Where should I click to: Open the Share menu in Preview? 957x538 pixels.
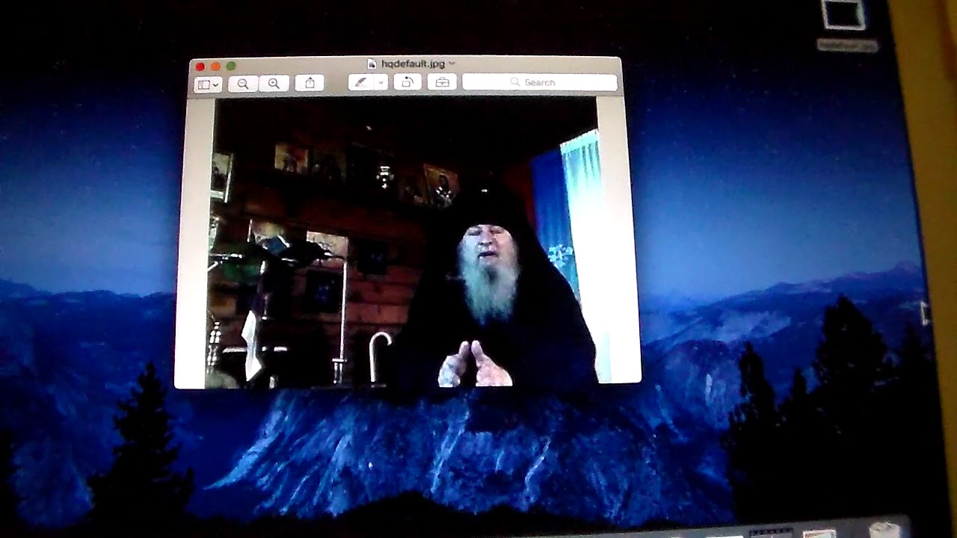point(310,83)
